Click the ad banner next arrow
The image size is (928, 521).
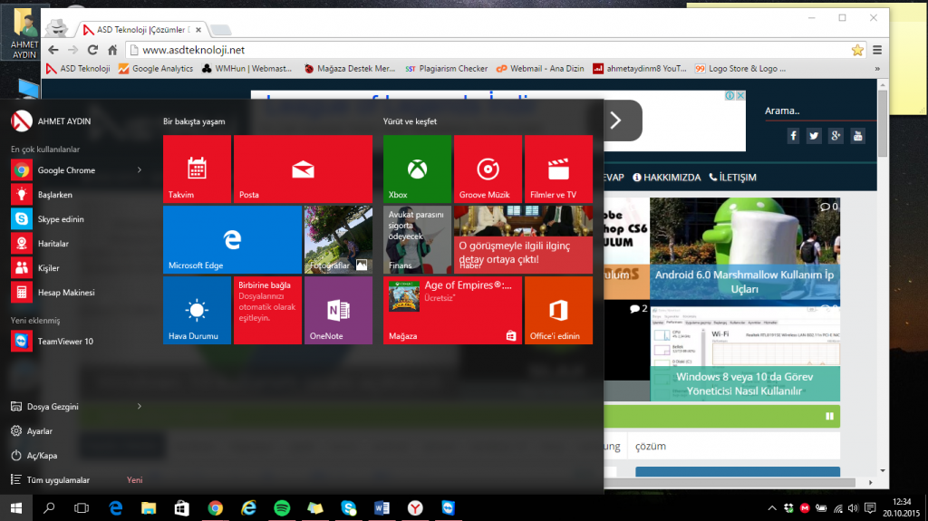pos(616,121)
